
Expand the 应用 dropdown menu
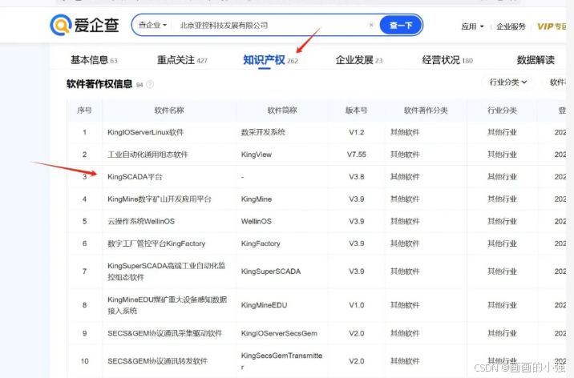[x=472, y=26]
